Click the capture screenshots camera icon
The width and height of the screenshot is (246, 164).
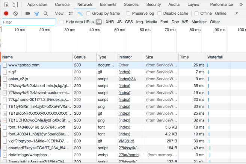click(x=28, y=13)
